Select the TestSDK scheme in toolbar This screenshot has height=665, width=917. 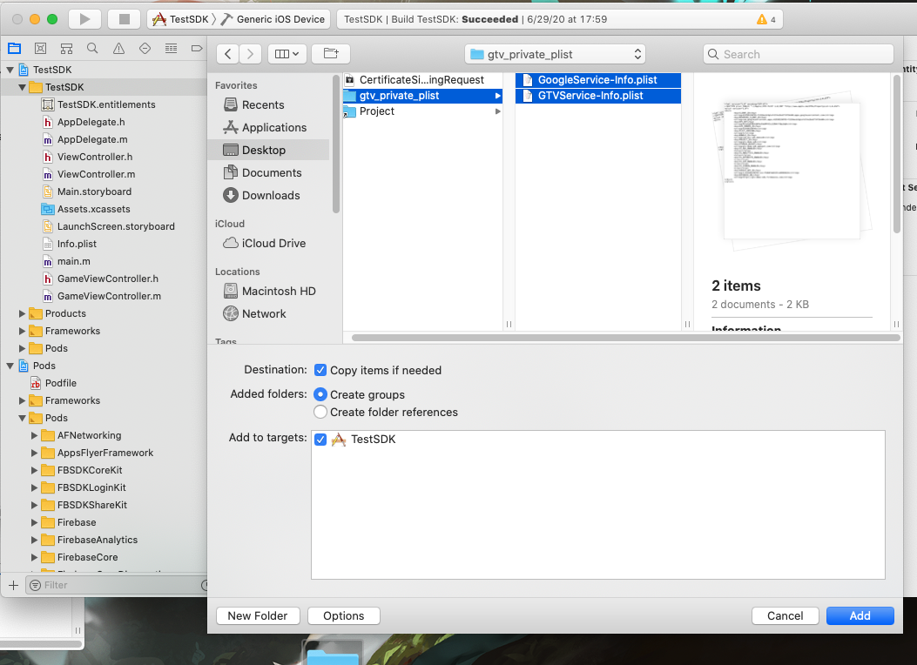179,19
